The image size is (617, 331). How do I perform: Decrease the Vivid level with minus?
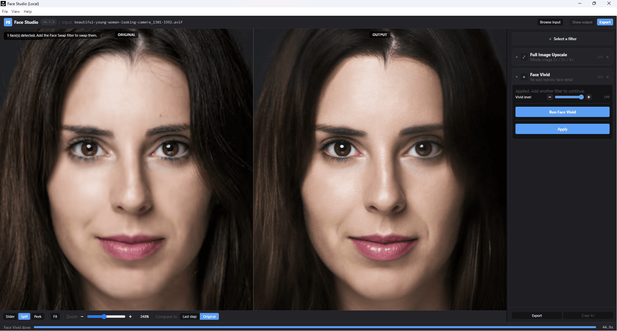(550, 97)
